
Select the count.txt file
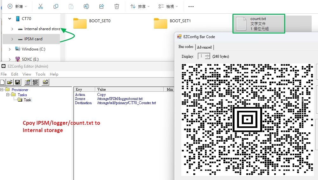pos(258,23)
